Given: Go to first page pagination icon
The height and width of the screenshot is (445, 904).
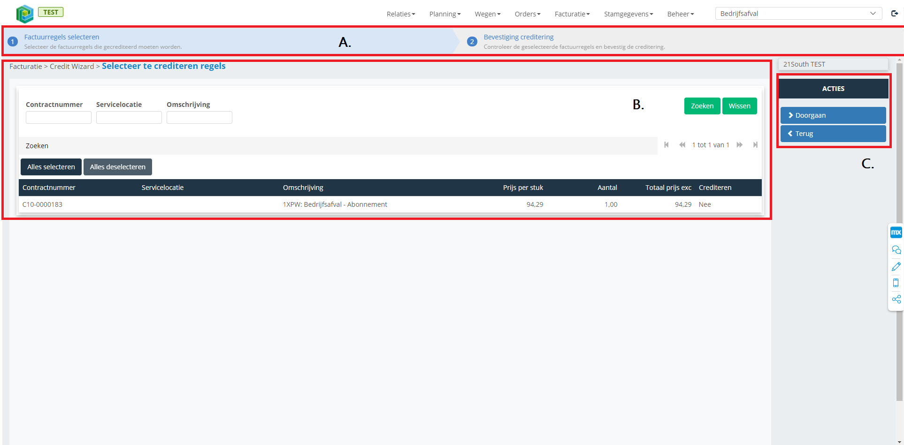Looking at the screenshot, I should pyautogui.click(x=667, y=145).
